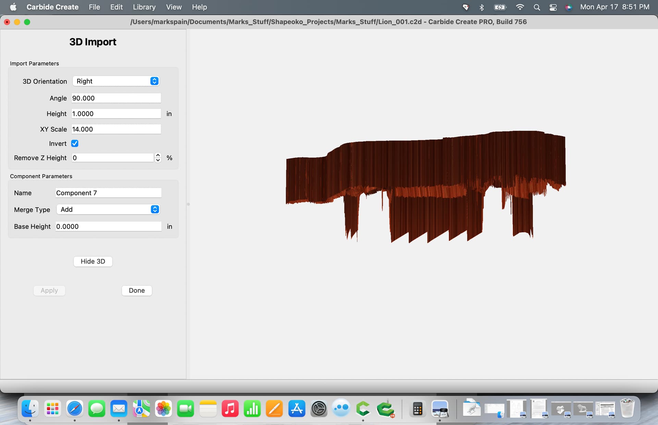Open the Edit menu

117,7
